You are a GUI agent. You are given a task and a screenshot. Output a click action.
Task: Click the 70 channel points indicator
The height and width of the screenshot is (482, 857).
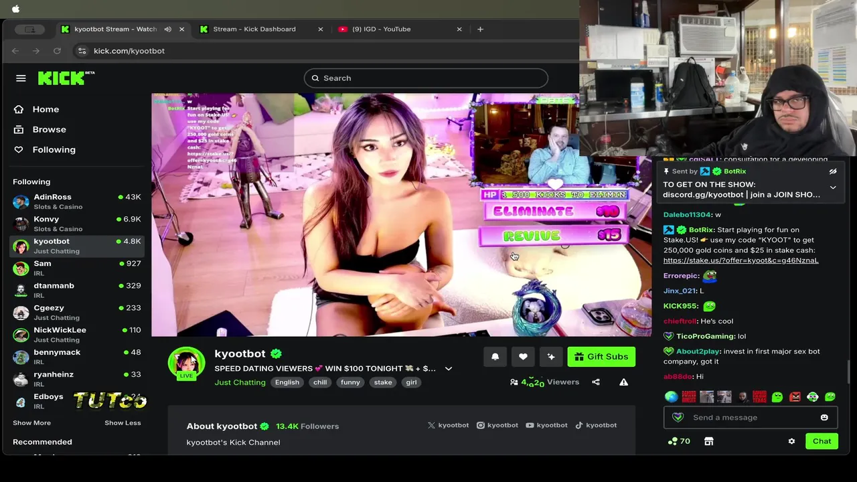tap(680, 441)
